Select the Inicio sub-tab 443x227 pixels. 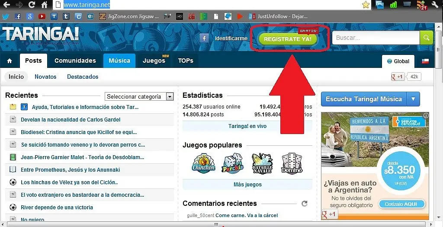pos(16,77)
